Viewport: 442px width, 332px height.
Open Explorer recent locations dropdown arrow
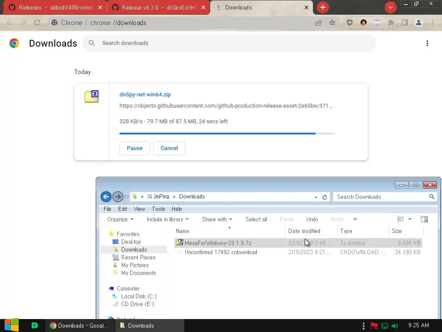coord(126,197)
